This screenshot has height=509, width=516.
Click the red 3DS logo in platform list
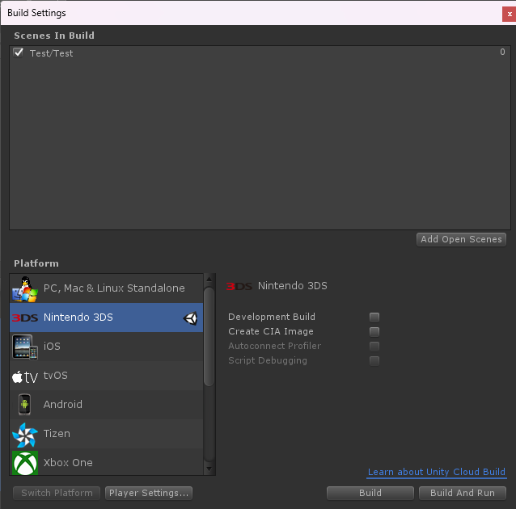[24, 318]
